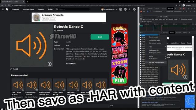Screen dimensions: 196x110
Task: Click the Robux balance icon
Action: tap(125, 9)
